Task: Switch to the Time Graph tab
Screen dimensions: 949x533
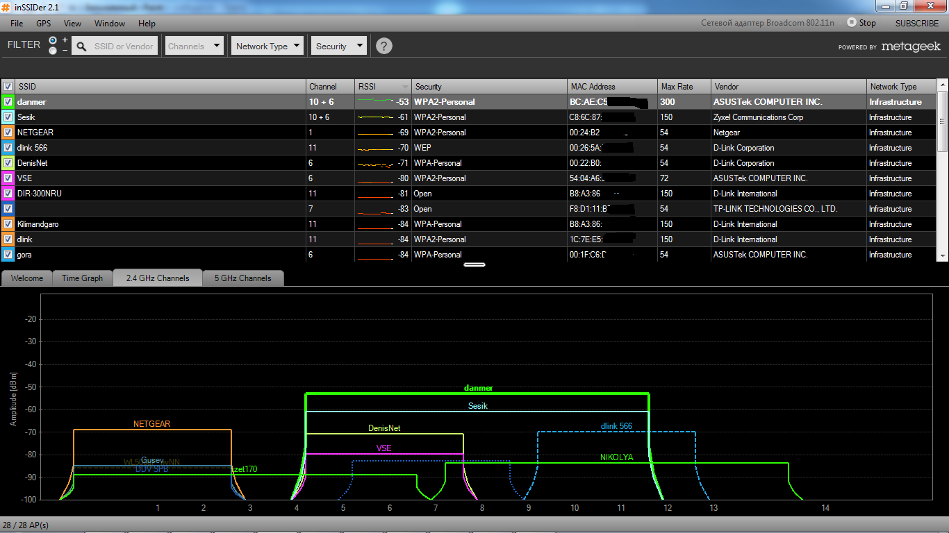Action: pos(82,278)
